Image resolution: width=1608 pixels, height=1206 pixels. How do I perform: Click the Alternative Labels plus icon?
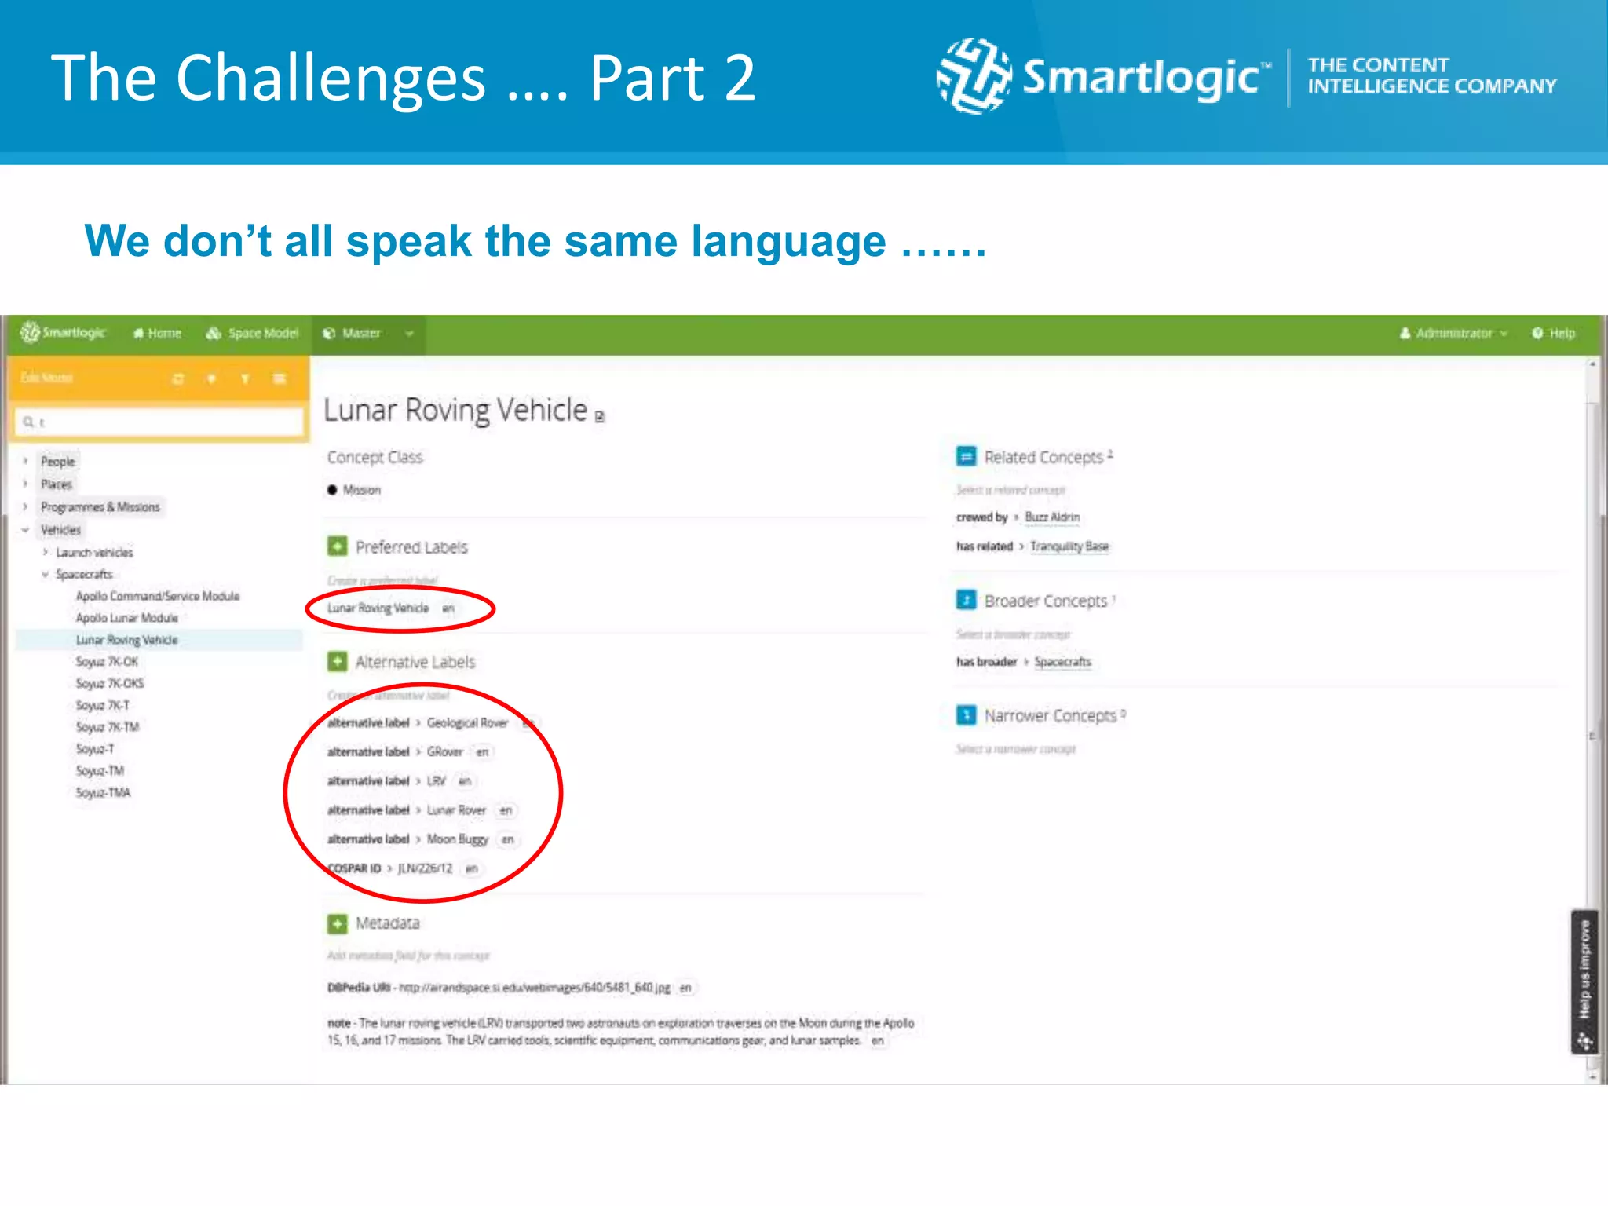(338, 661)
